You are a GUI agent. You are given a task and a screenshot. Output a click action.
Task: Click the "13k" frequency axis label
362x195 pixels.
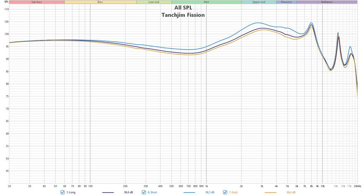tap(336, 186)
